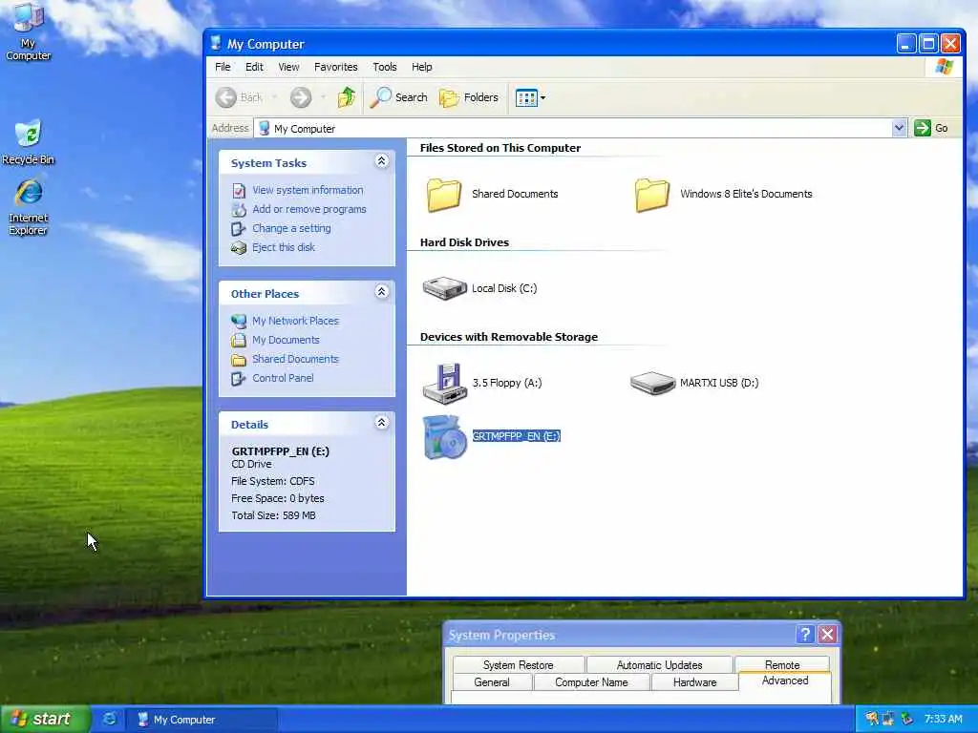Go to Shared Documents in Other Places
Screen dimensions: 978x733
(295, 359)
